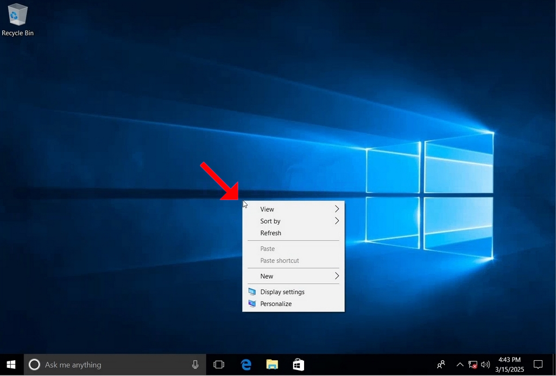Image resolution: width=556 pixels, height=376 pixels.
Task: Show hidden icons in the system tray
Action: coord(459,365)
